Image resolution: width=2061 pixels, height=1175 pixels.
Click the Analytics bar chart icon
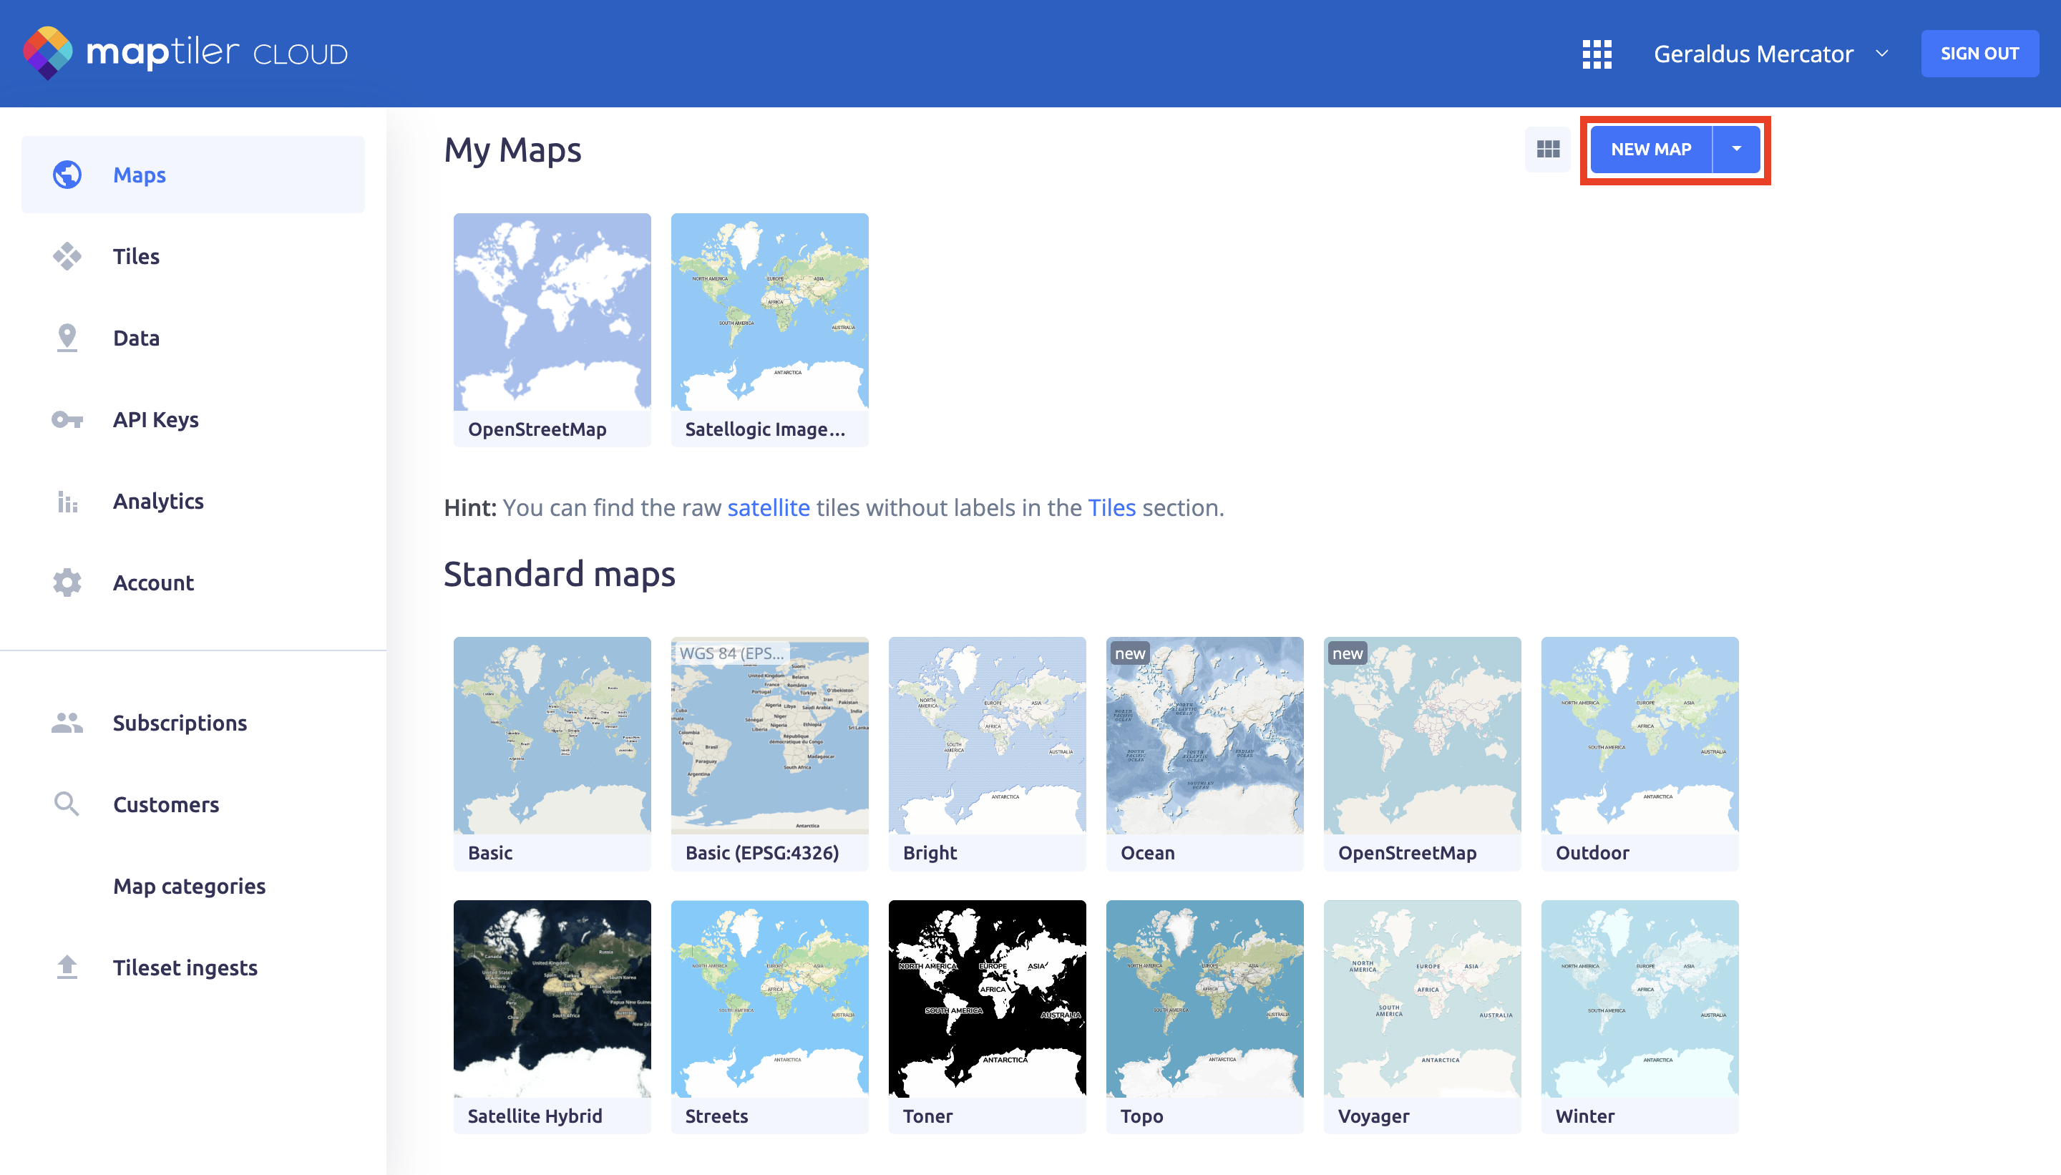click(67, 502)
